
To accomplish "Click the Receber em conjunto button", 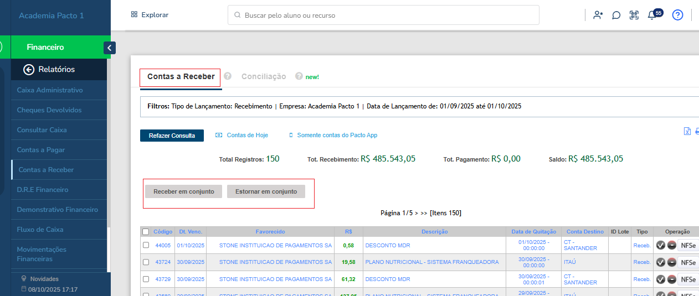I will pyautogui.click(x=183, y=191).
